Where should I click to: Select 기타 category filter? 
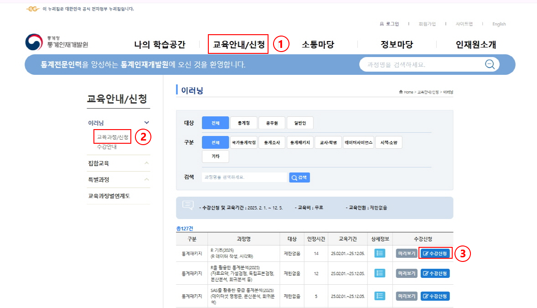(x=216, y=156)
